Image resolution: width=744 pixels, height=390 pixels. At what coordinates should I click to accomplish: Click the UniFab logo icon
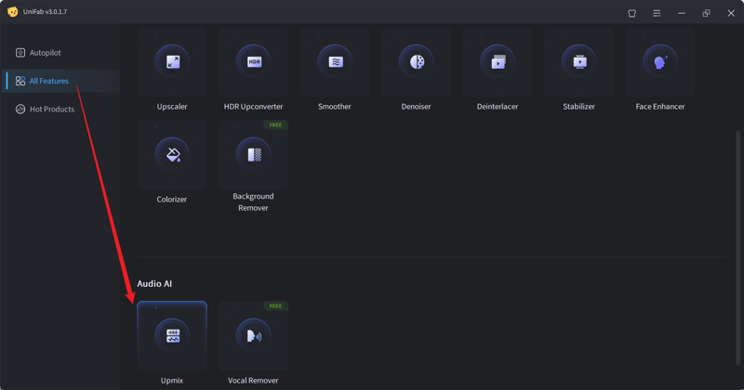tap(12, 12)
